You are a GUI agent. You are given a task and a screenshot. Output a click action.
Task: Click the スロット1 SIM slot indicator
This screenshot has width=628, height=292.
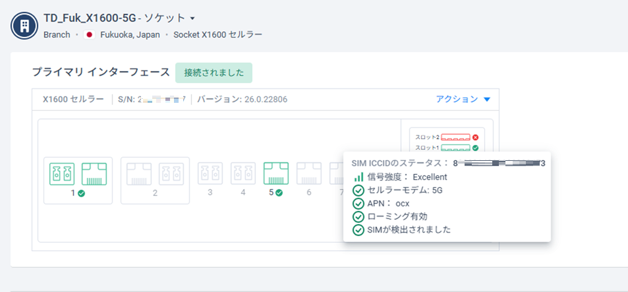pos(455,148)
